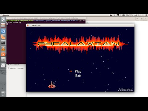
Task: Open Ubuntu Software Center from launcher
Action: click(3, 54)
